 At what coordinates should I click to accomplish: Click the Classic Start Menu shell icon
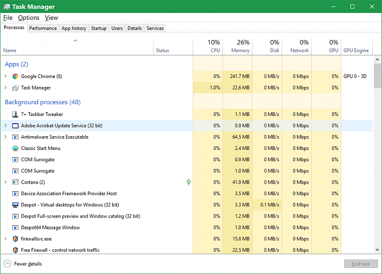(15, 148)
